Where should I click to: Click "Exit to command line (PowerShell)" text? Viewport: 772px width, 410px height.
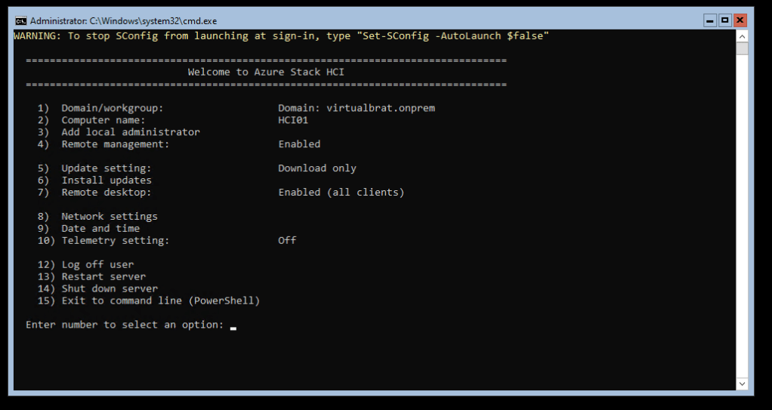click(x=160, y=301)
